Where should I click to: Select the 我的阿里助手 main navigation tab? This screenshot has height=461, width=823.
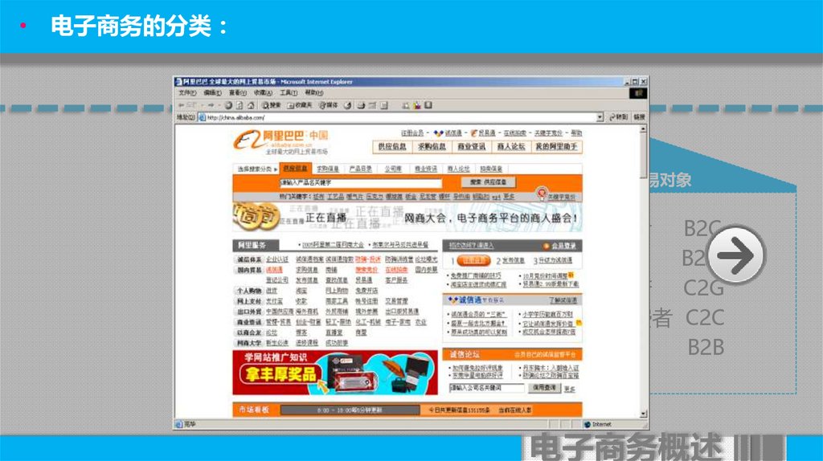click(x=556, y=147)
